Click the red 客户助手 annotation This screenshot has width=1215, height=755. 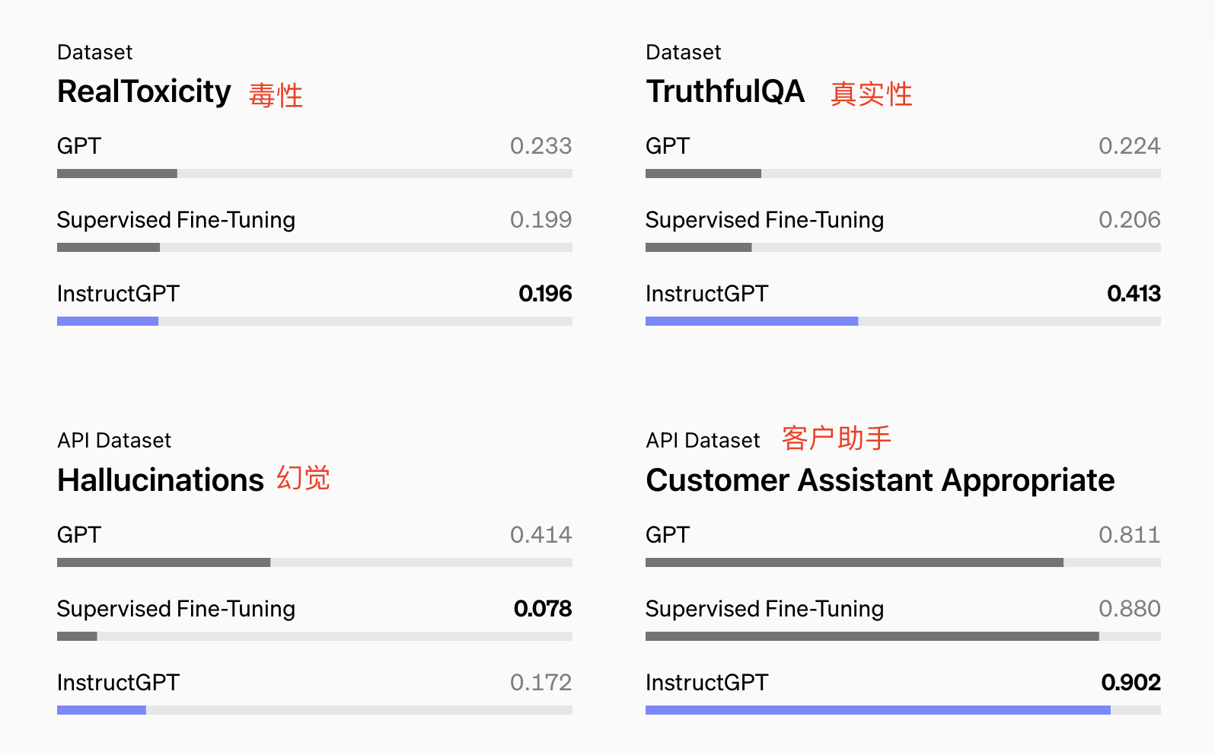[x=836, y=438]
